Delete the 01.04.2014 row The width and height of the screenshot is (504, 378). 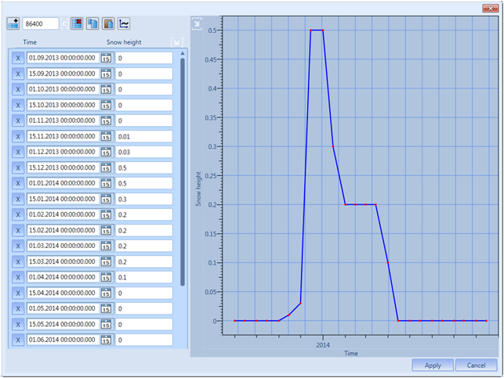[x=18, y=277]
